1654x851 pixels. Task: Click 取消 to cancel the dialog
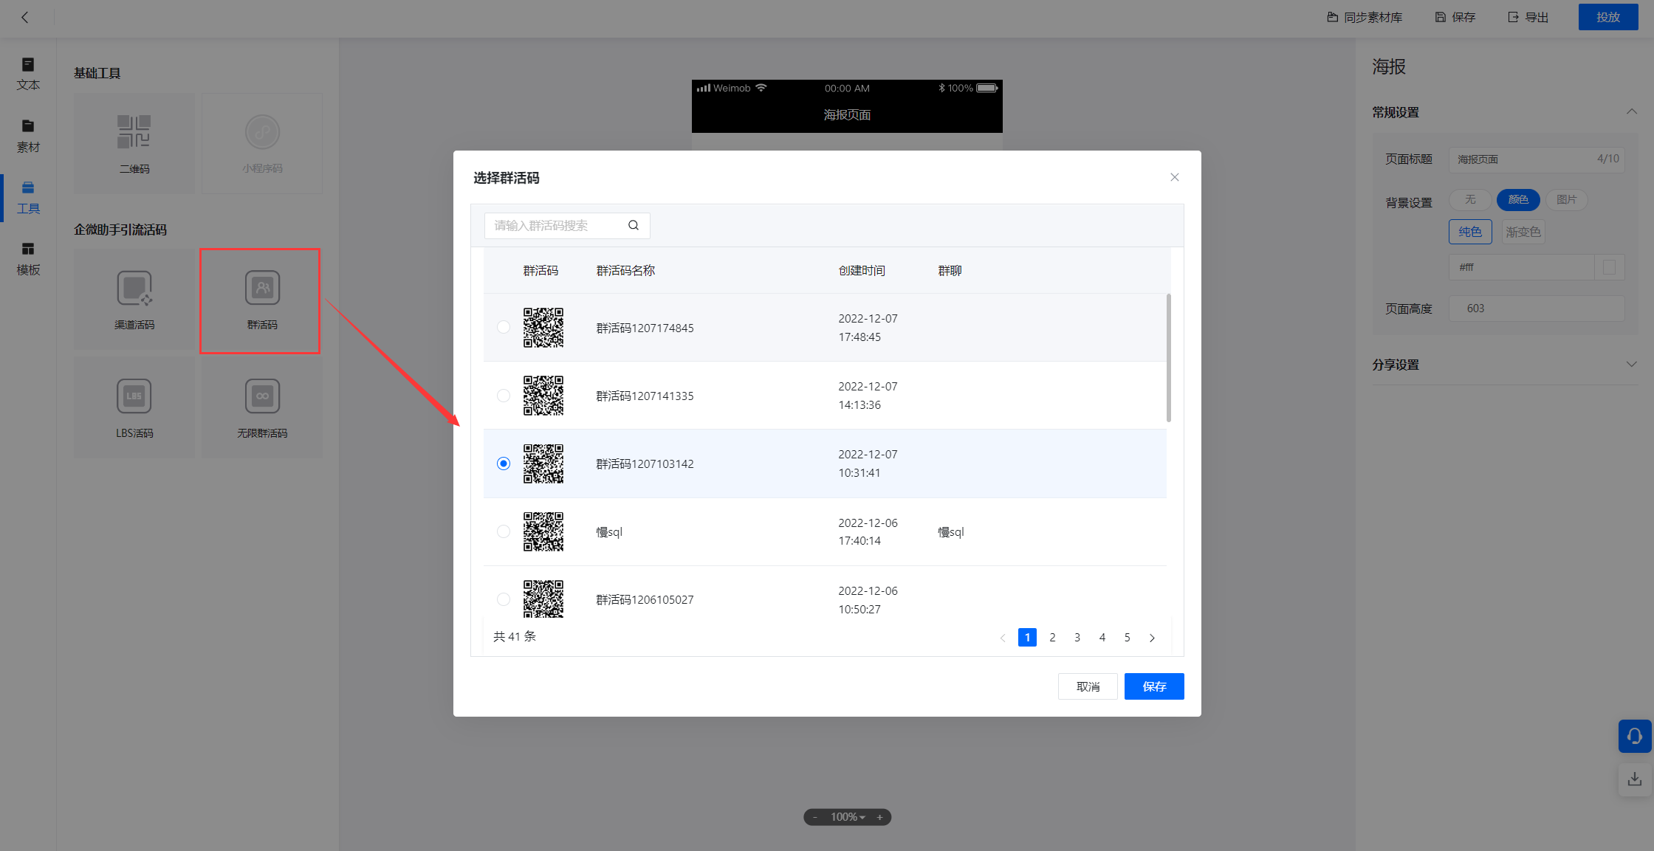point(1088,686)
